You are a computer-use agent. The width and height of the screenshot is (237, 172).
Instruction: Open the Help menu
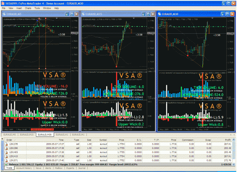coord(57,8)
